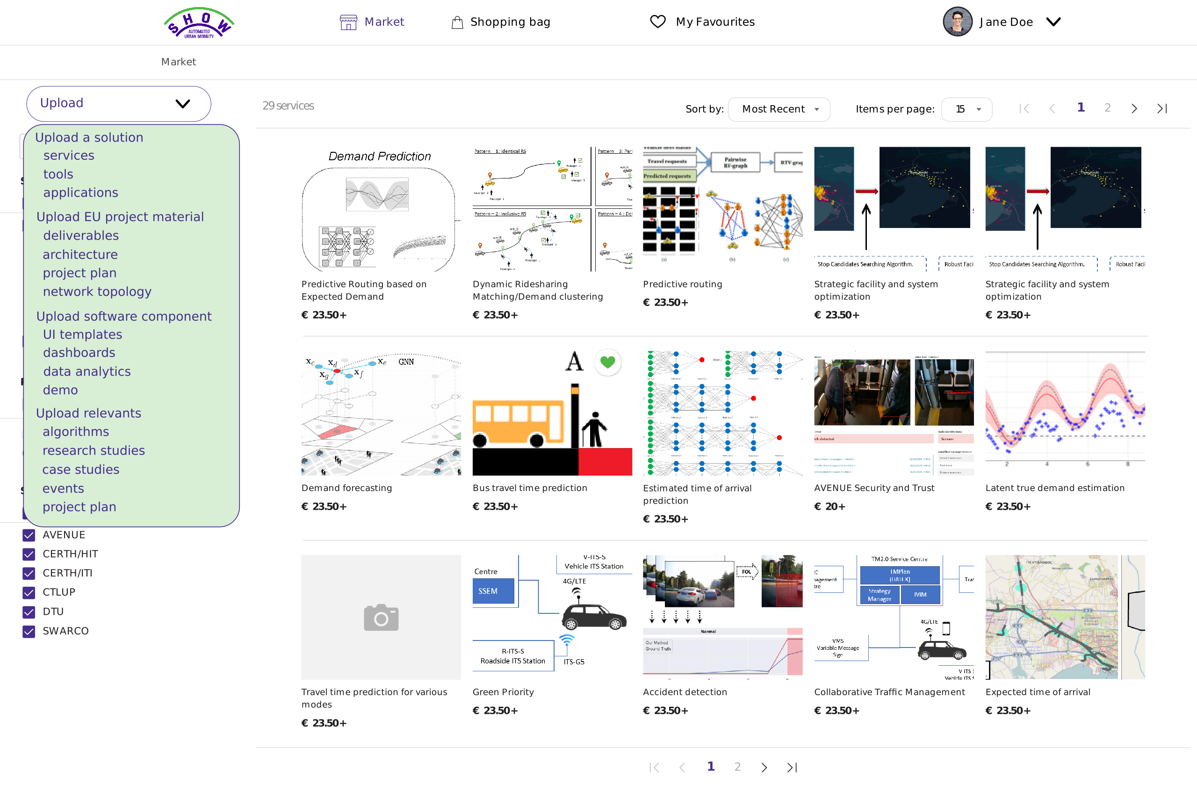
Task: Click the SHOW Automated Urban Mobility logo
Action: 199,23
